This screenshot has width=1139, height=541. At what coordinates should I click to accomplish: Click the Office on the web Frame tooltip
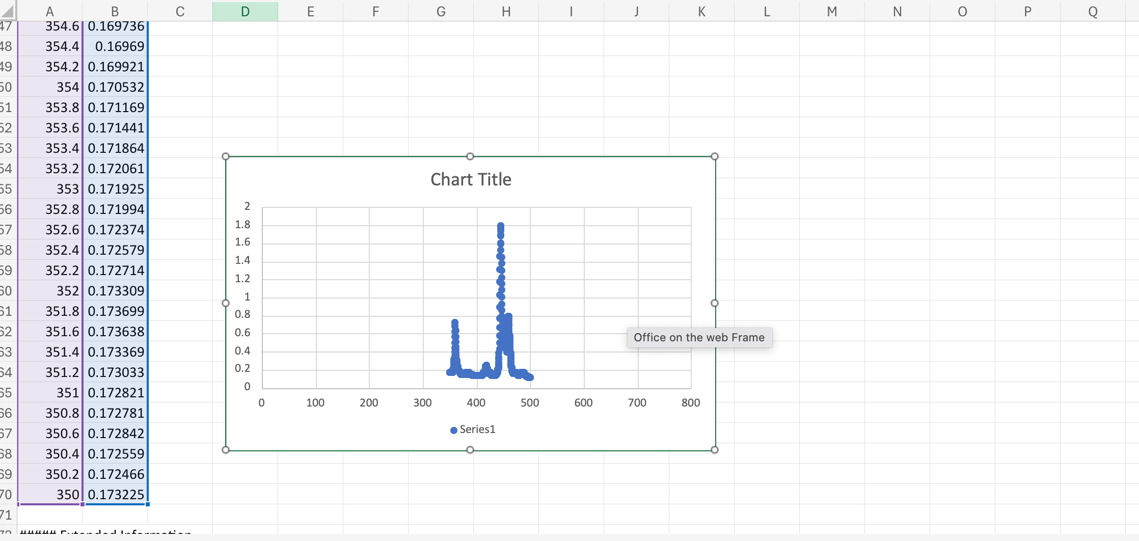click(x=699, y=337)
